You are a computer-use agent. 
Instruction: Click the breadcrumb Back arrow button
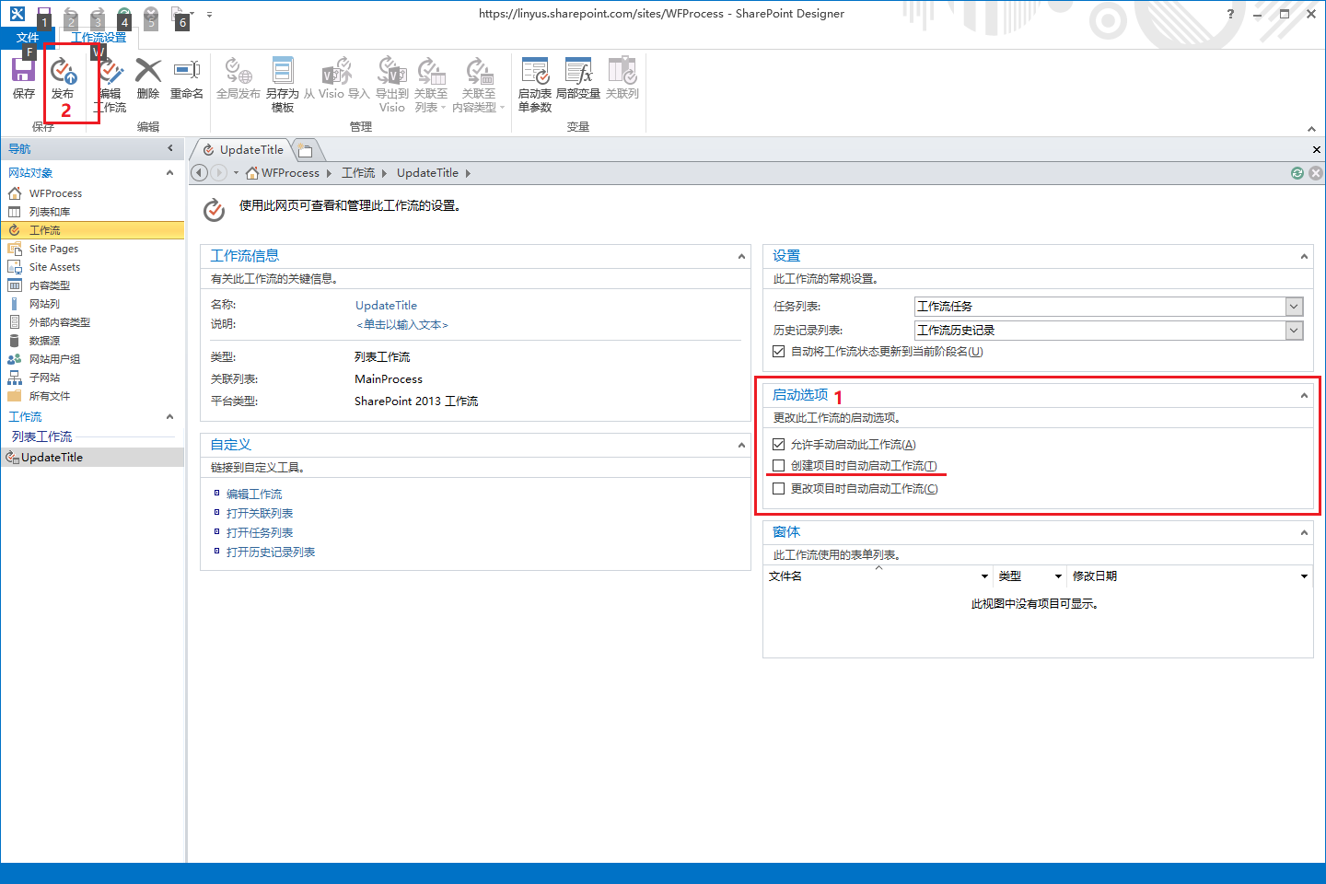coord(200,173)
